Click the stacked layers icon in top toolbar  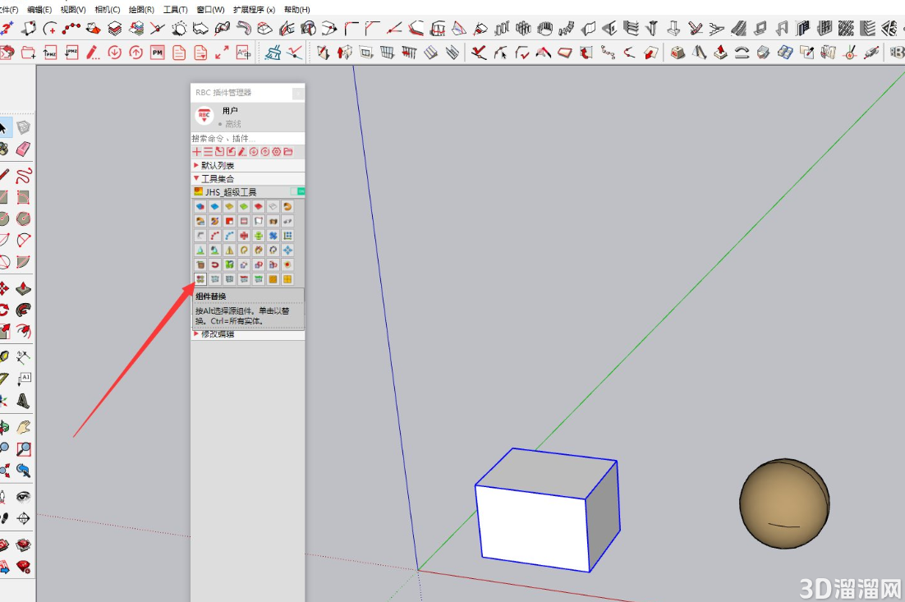point(114,28)
